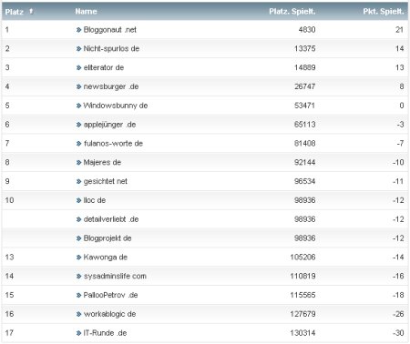
Task: Open the Majeres de link
Action: click(102, 162)
